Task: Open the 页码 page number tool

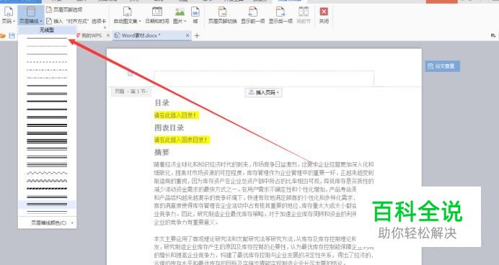Action: [x=8, y=15]
